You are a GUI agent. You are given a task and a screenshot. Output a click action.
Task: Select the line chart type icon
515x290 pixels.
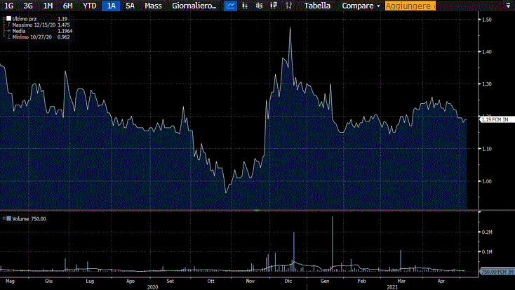(x=231, y=6)
